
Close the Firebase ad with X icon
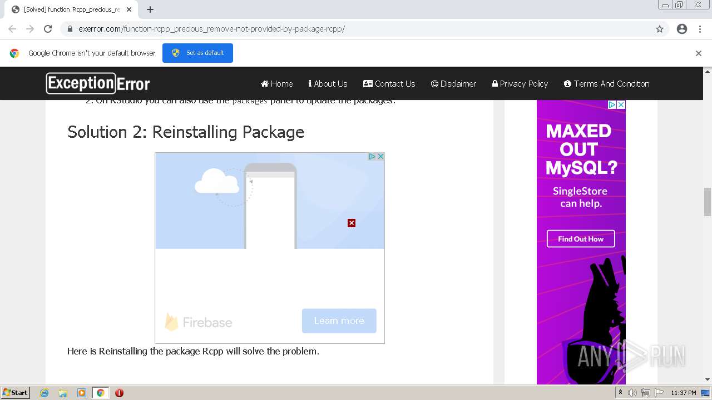coord(380,157)
